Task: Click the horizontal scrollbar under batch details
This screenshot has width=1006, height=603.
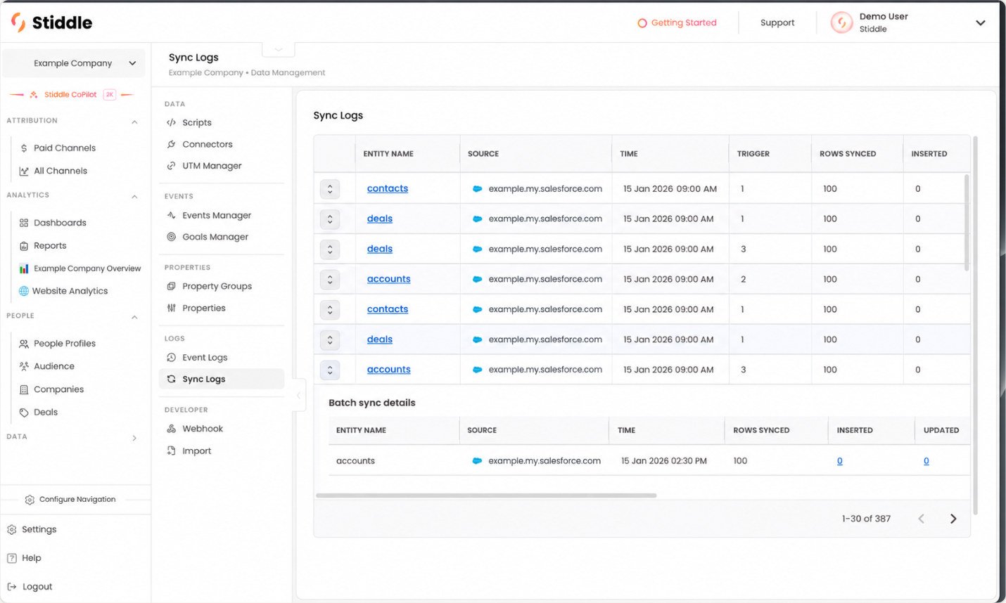Action: (x=486, y=495)
